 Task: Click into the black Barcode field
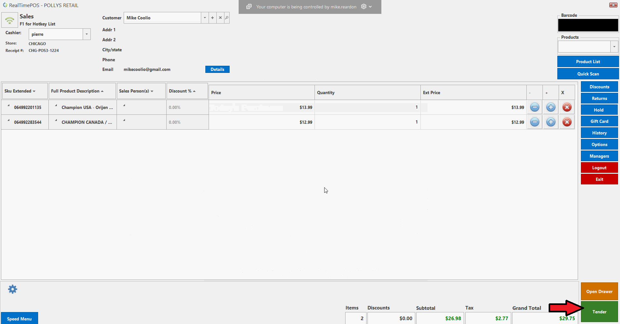click(x=588, y=25)
